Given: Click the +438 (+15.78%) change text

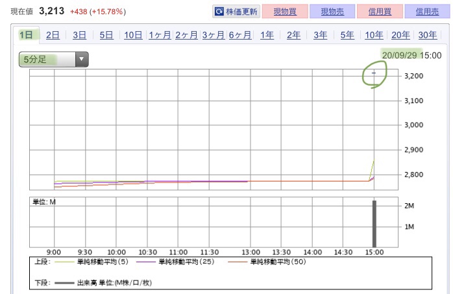Looking at the screenshot, I should tap(98, 12).
